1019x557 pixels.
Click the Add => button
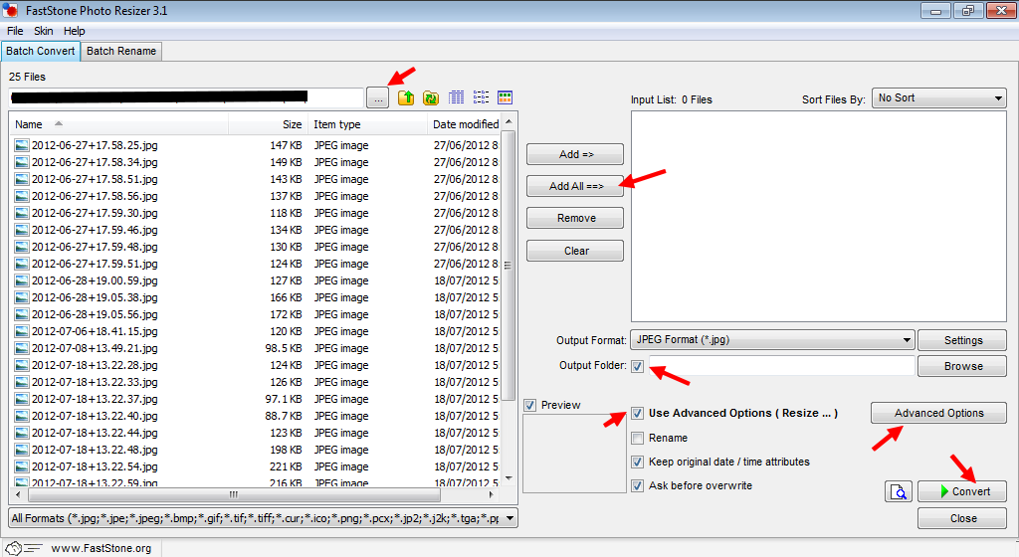(x=575, y=154)
